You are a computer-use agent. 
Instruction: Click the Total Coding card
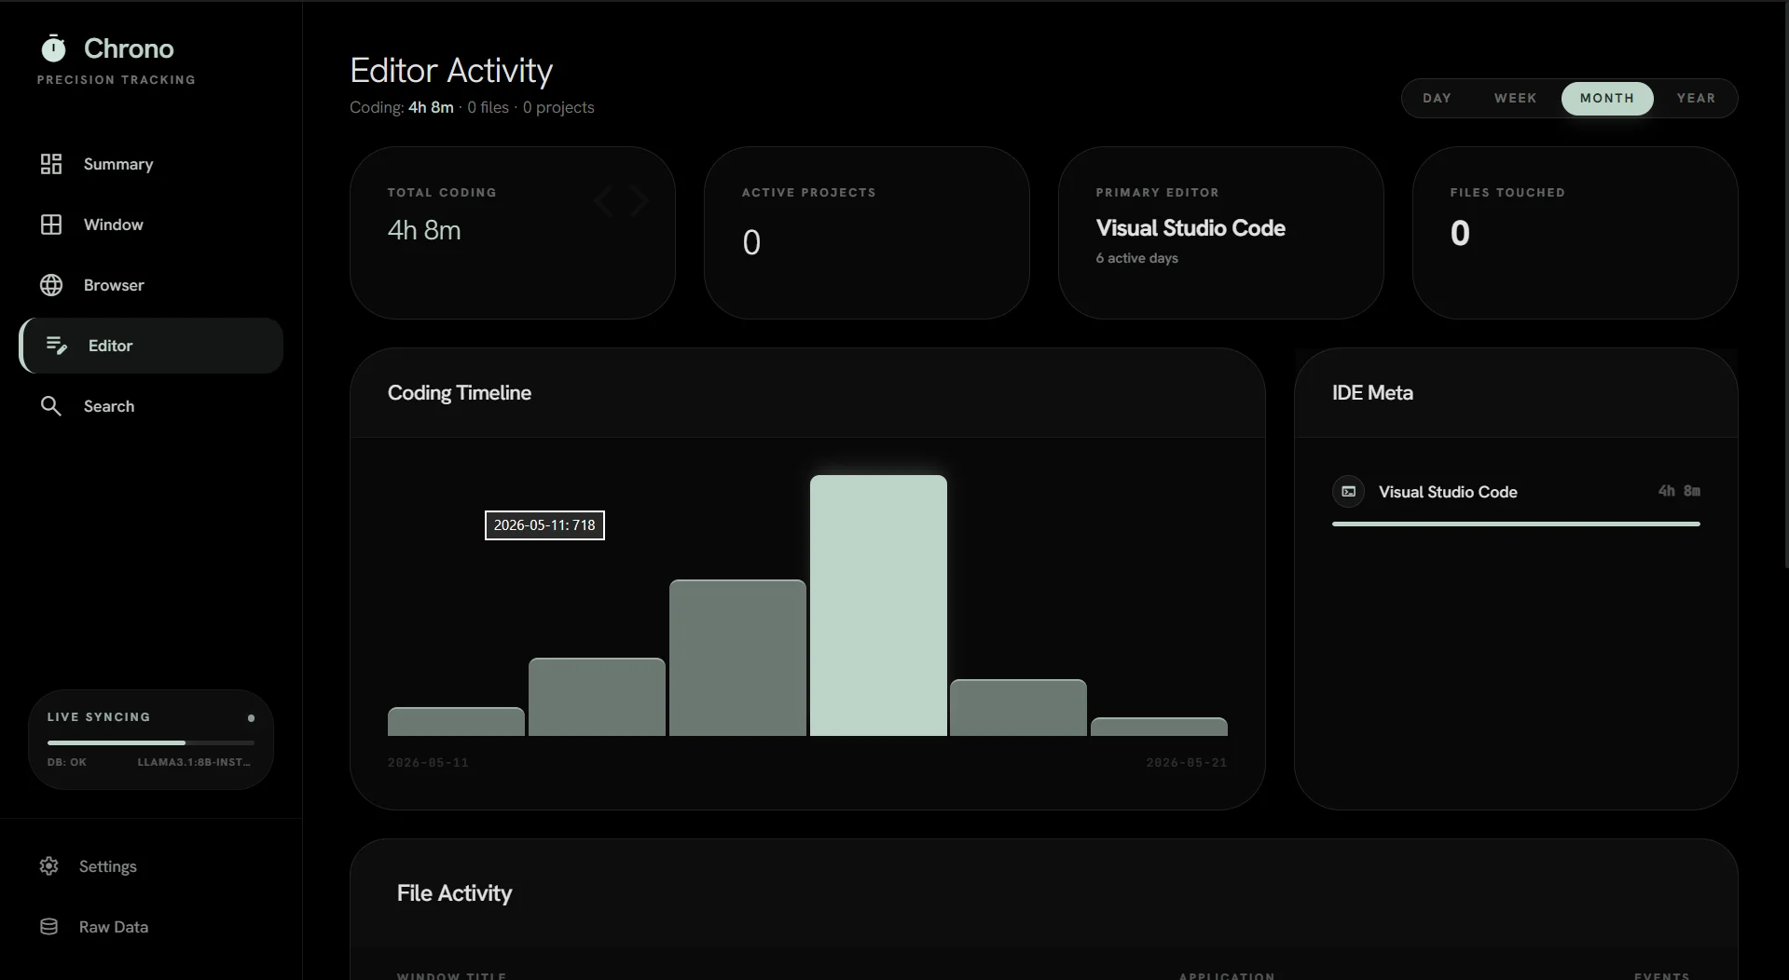point(513,233)
